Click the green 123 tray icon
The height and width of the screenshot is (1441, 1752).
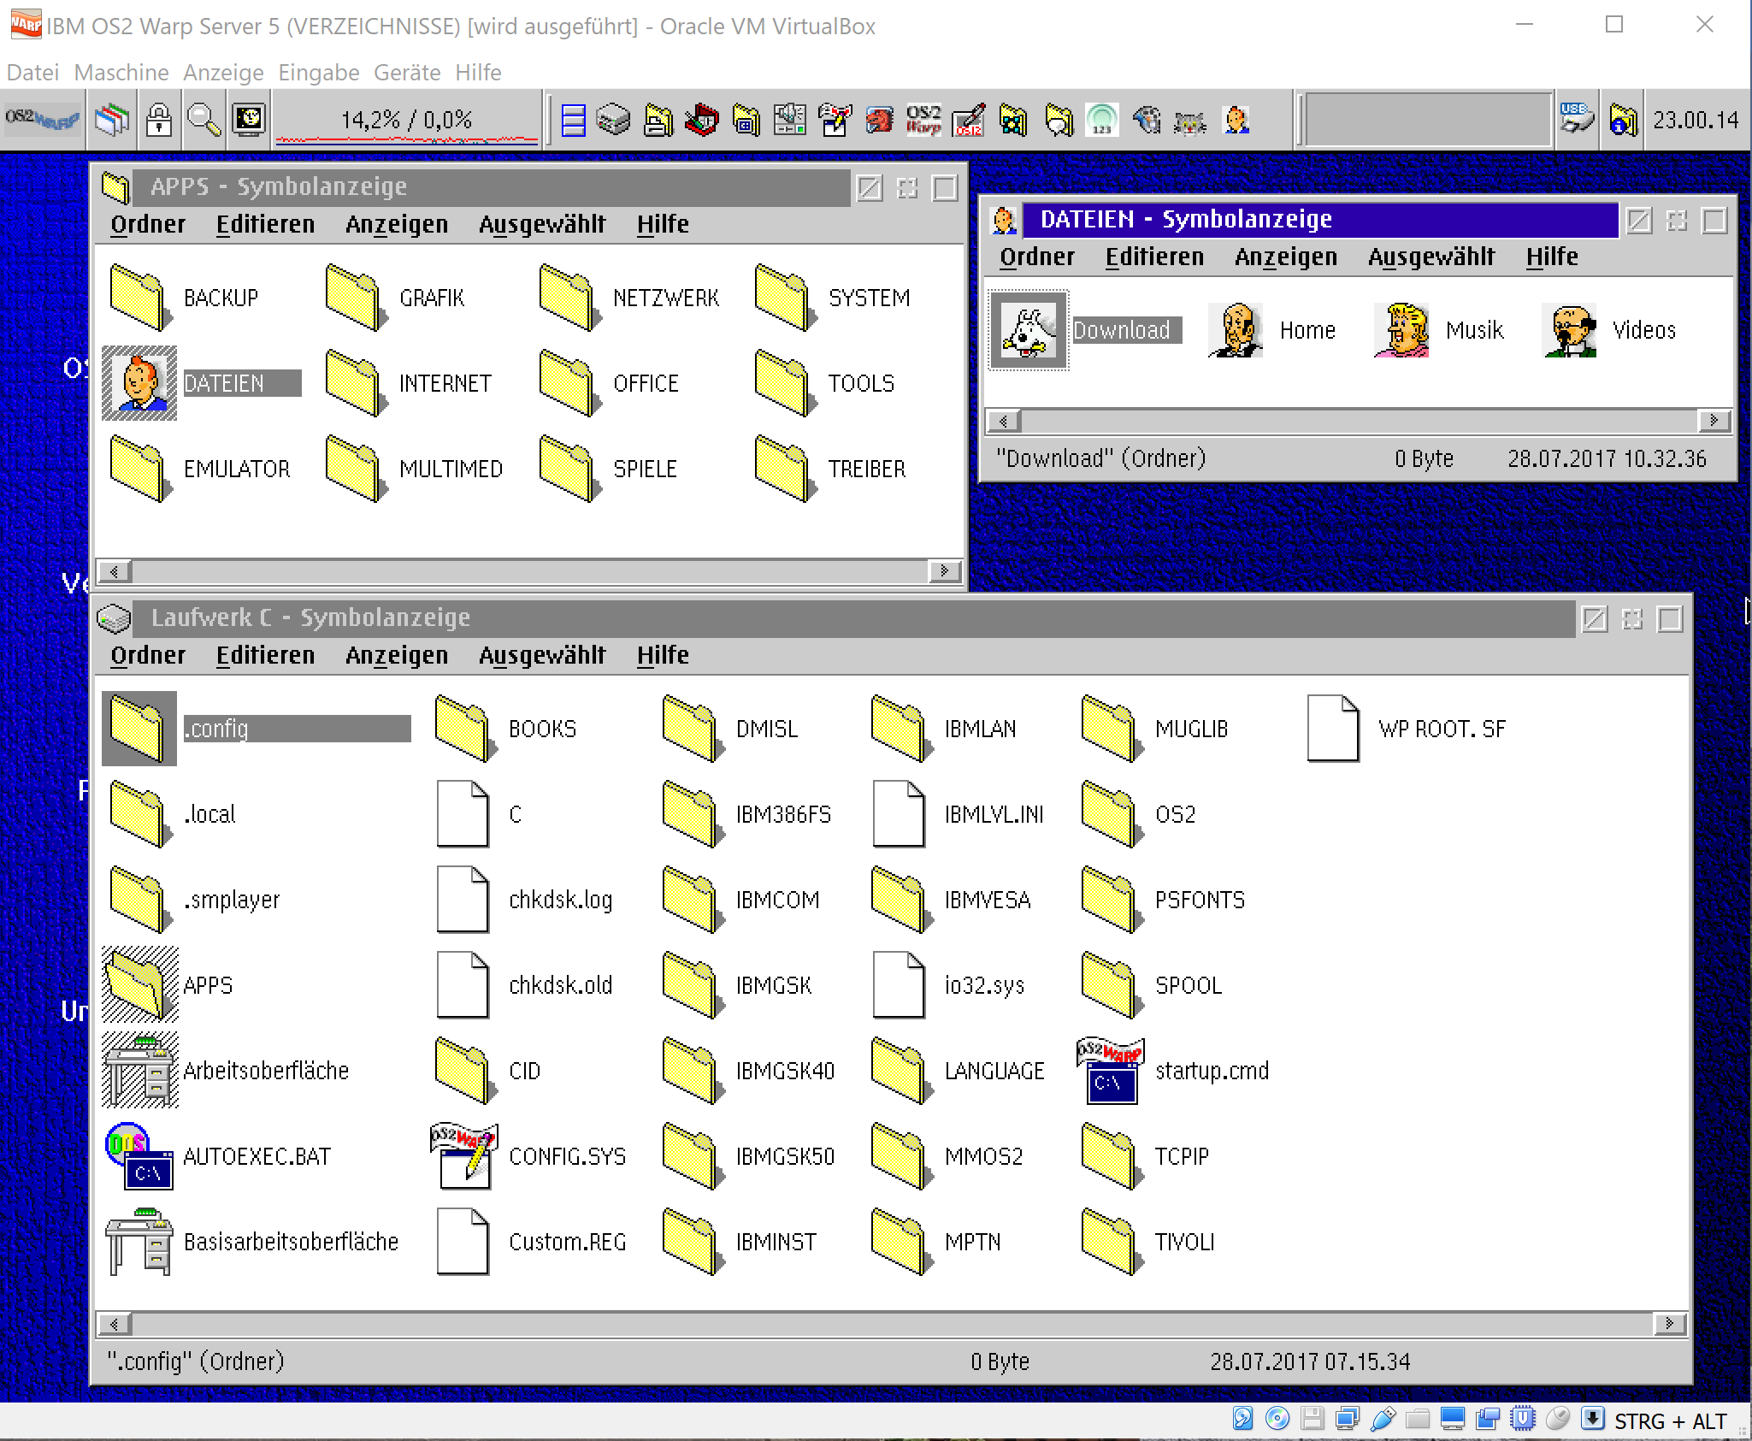pos(1102,120)
